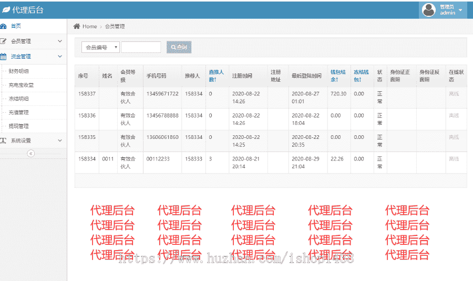Expand the 系统设置 menu chevron

click(x=60, y=140)
